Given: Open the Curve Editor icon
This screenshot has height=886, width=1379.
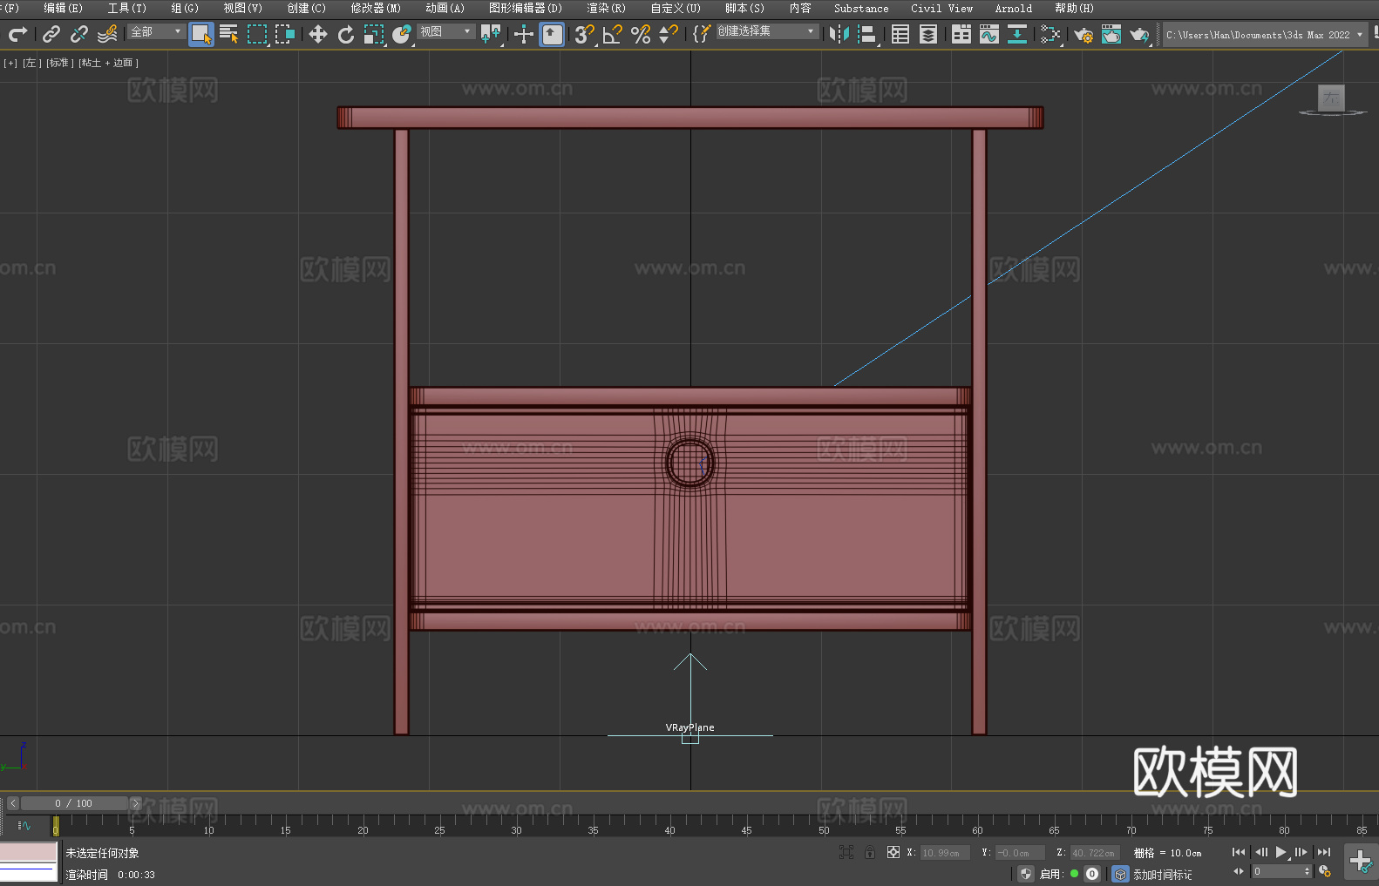Looking at the screenshot, I should click(x=989, y=34).
